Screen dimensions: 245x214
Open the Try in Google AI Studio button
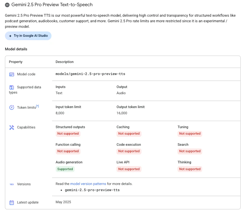tap(28, 36)
